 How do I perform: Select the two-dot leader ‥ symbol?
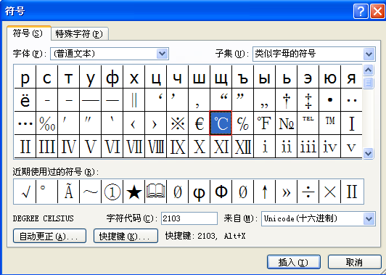coord(351,100)
